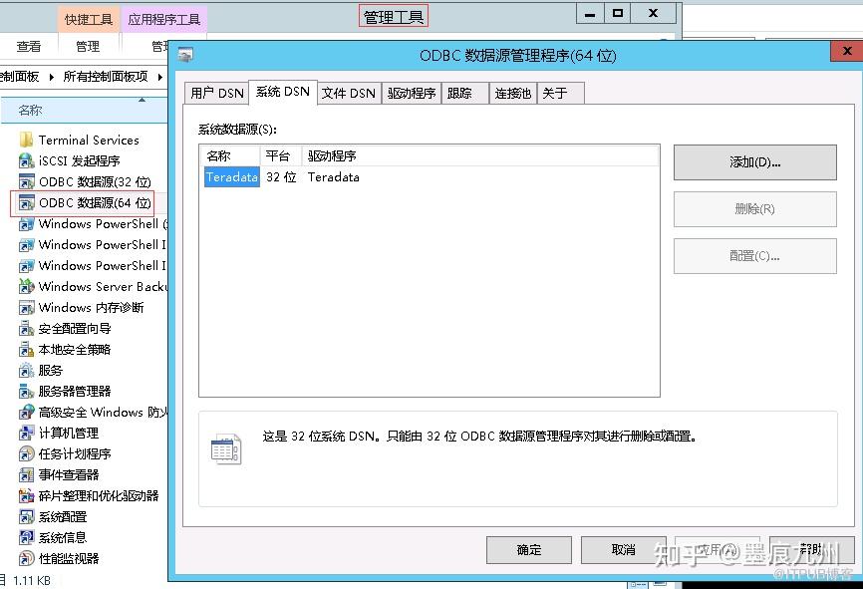Click the 碎片整理和优化驱动器 icon
This screenshot has width=863, height=589.
pyautogui.click(x=26, y=496)
